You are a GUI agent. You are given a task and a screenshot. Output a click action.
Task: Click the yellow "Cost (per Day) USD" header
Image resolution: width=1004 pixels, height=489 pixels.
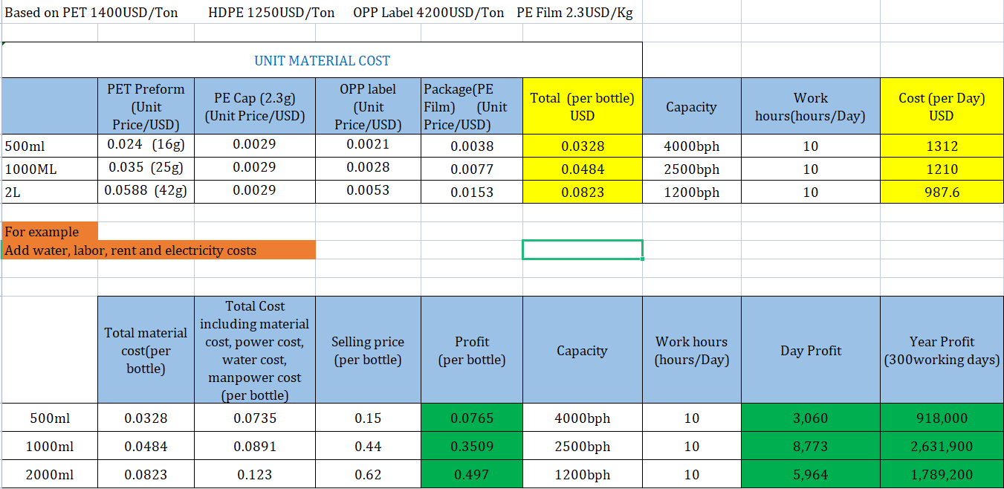pyautogui.click(x=941, y=107)
